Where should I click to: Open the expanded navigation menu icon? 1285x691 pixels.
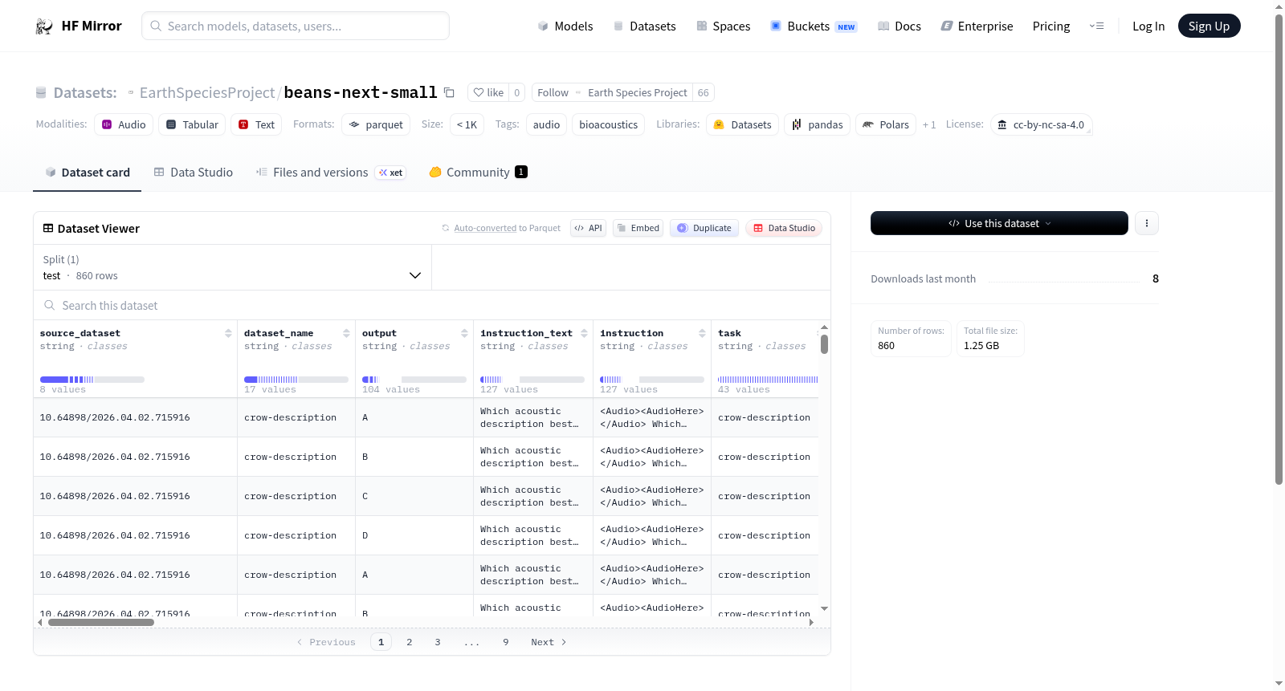(x=1096, y=26)
